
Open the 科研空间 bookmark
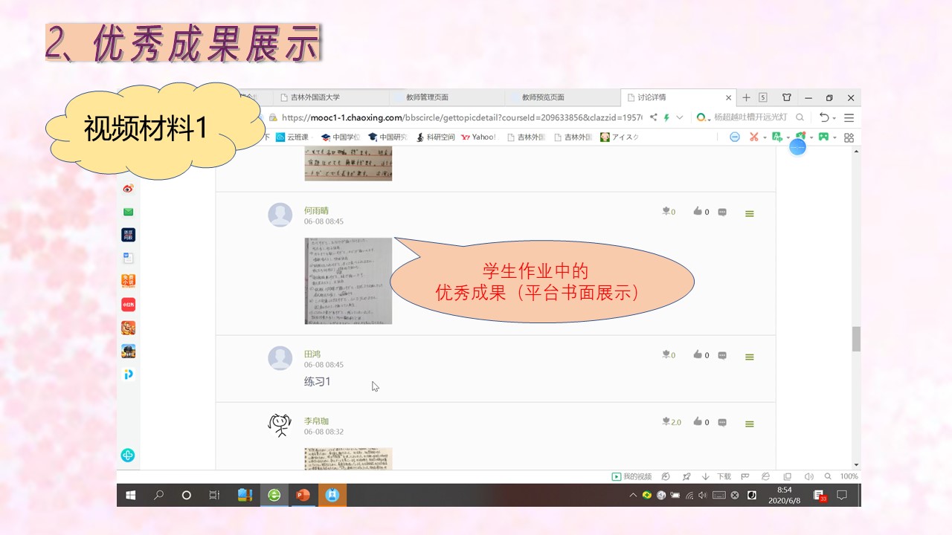[x=436, y=137]
